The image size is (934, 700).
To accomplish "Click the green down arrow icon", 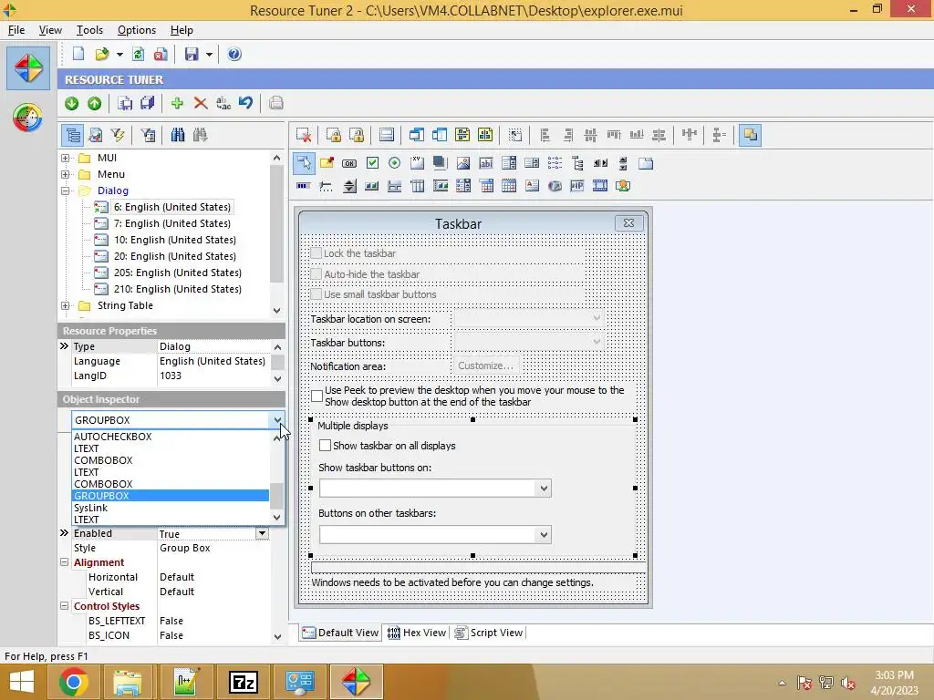I will [71, 104].
